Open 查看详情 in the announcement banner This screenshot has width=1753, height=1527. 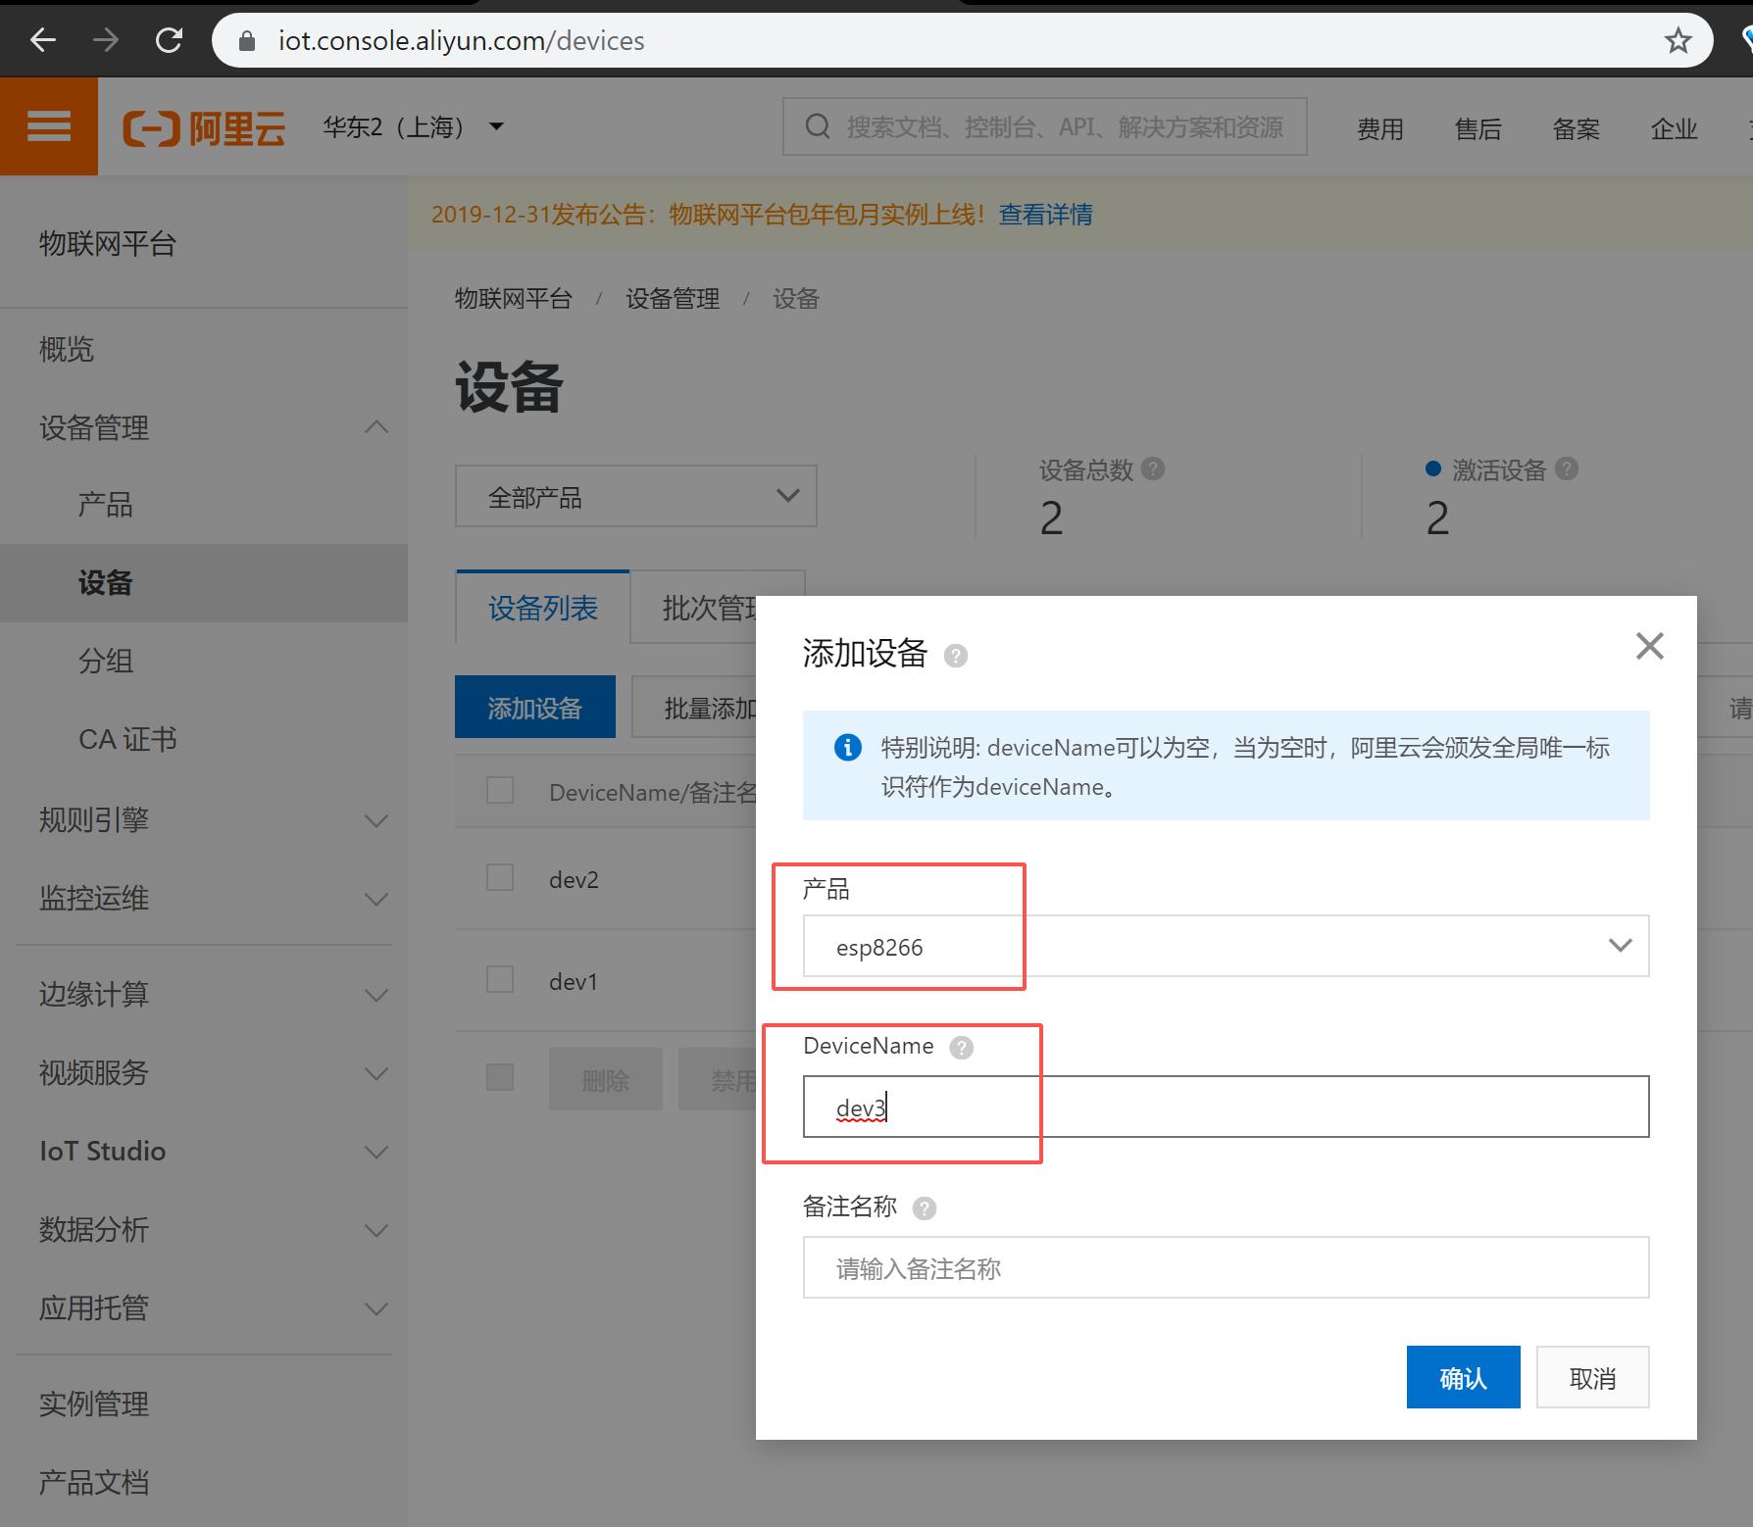1044,215
